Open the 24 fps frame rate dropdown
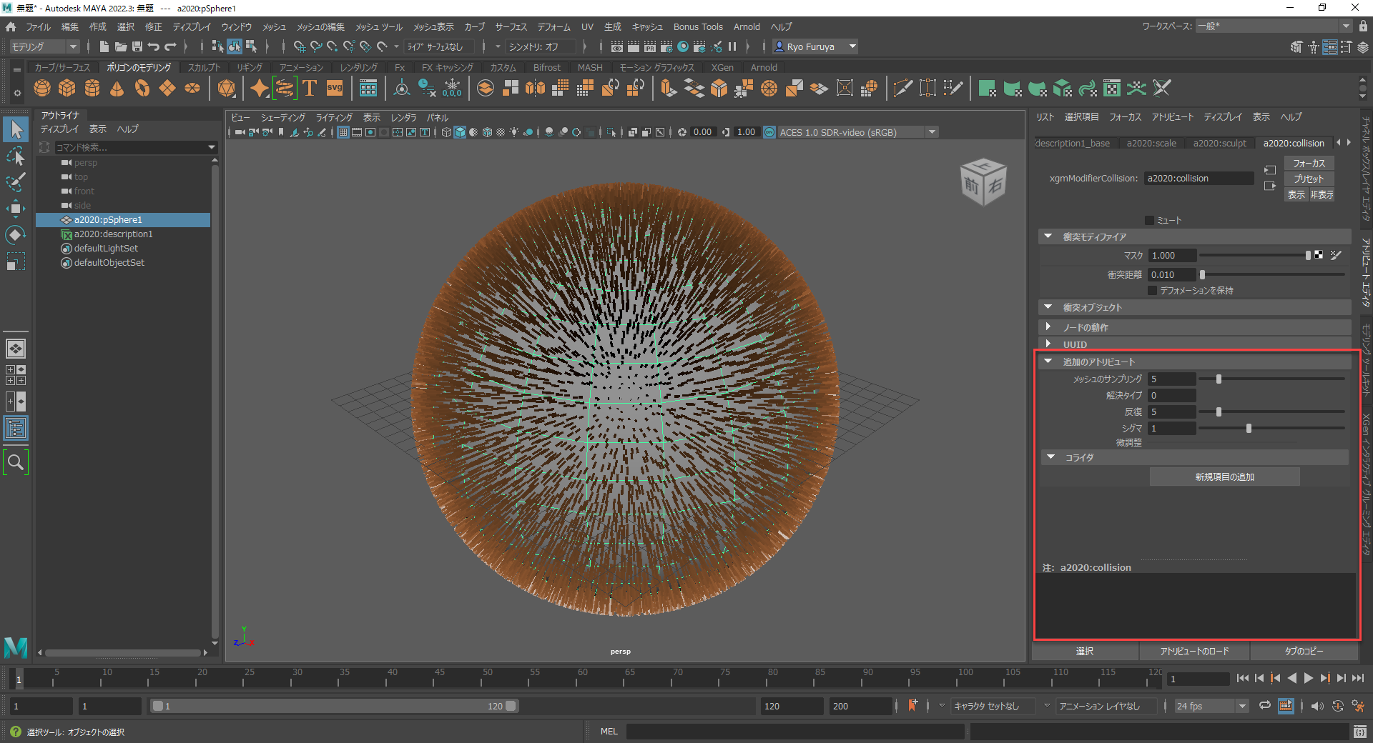The image size is (1373, 743). (x=1211, y=706)
